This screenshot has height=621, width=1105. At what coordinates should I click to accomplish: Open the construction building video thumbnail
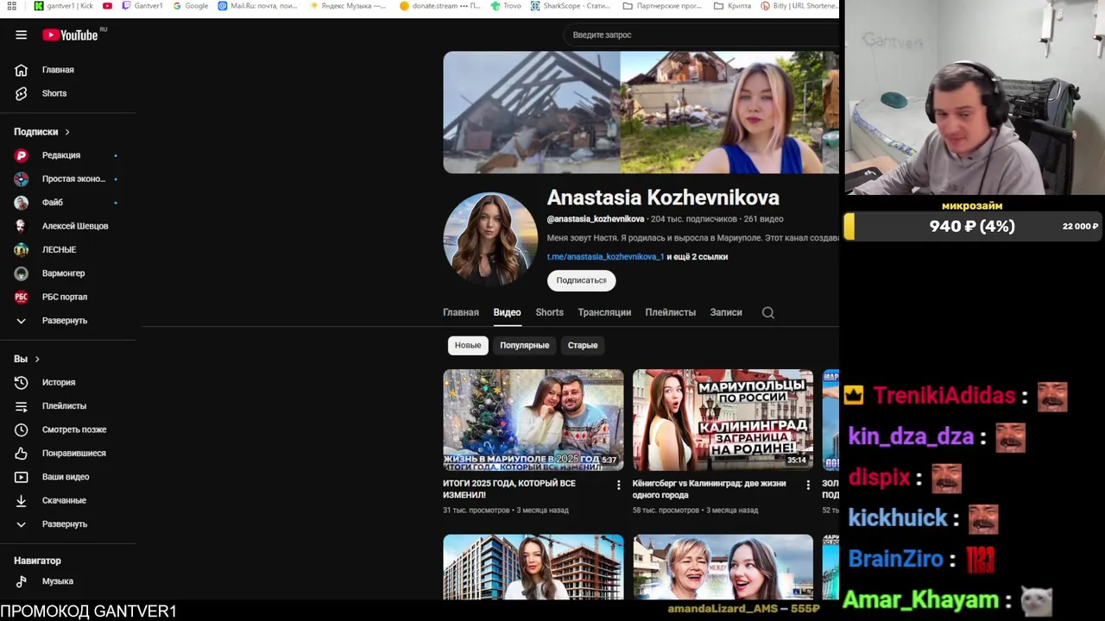coord(534,567)
